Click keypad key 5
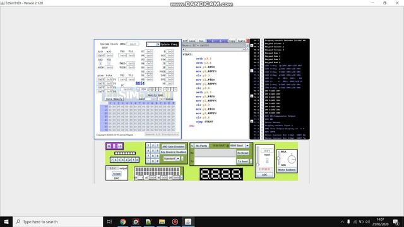 (x=153, y=151)
